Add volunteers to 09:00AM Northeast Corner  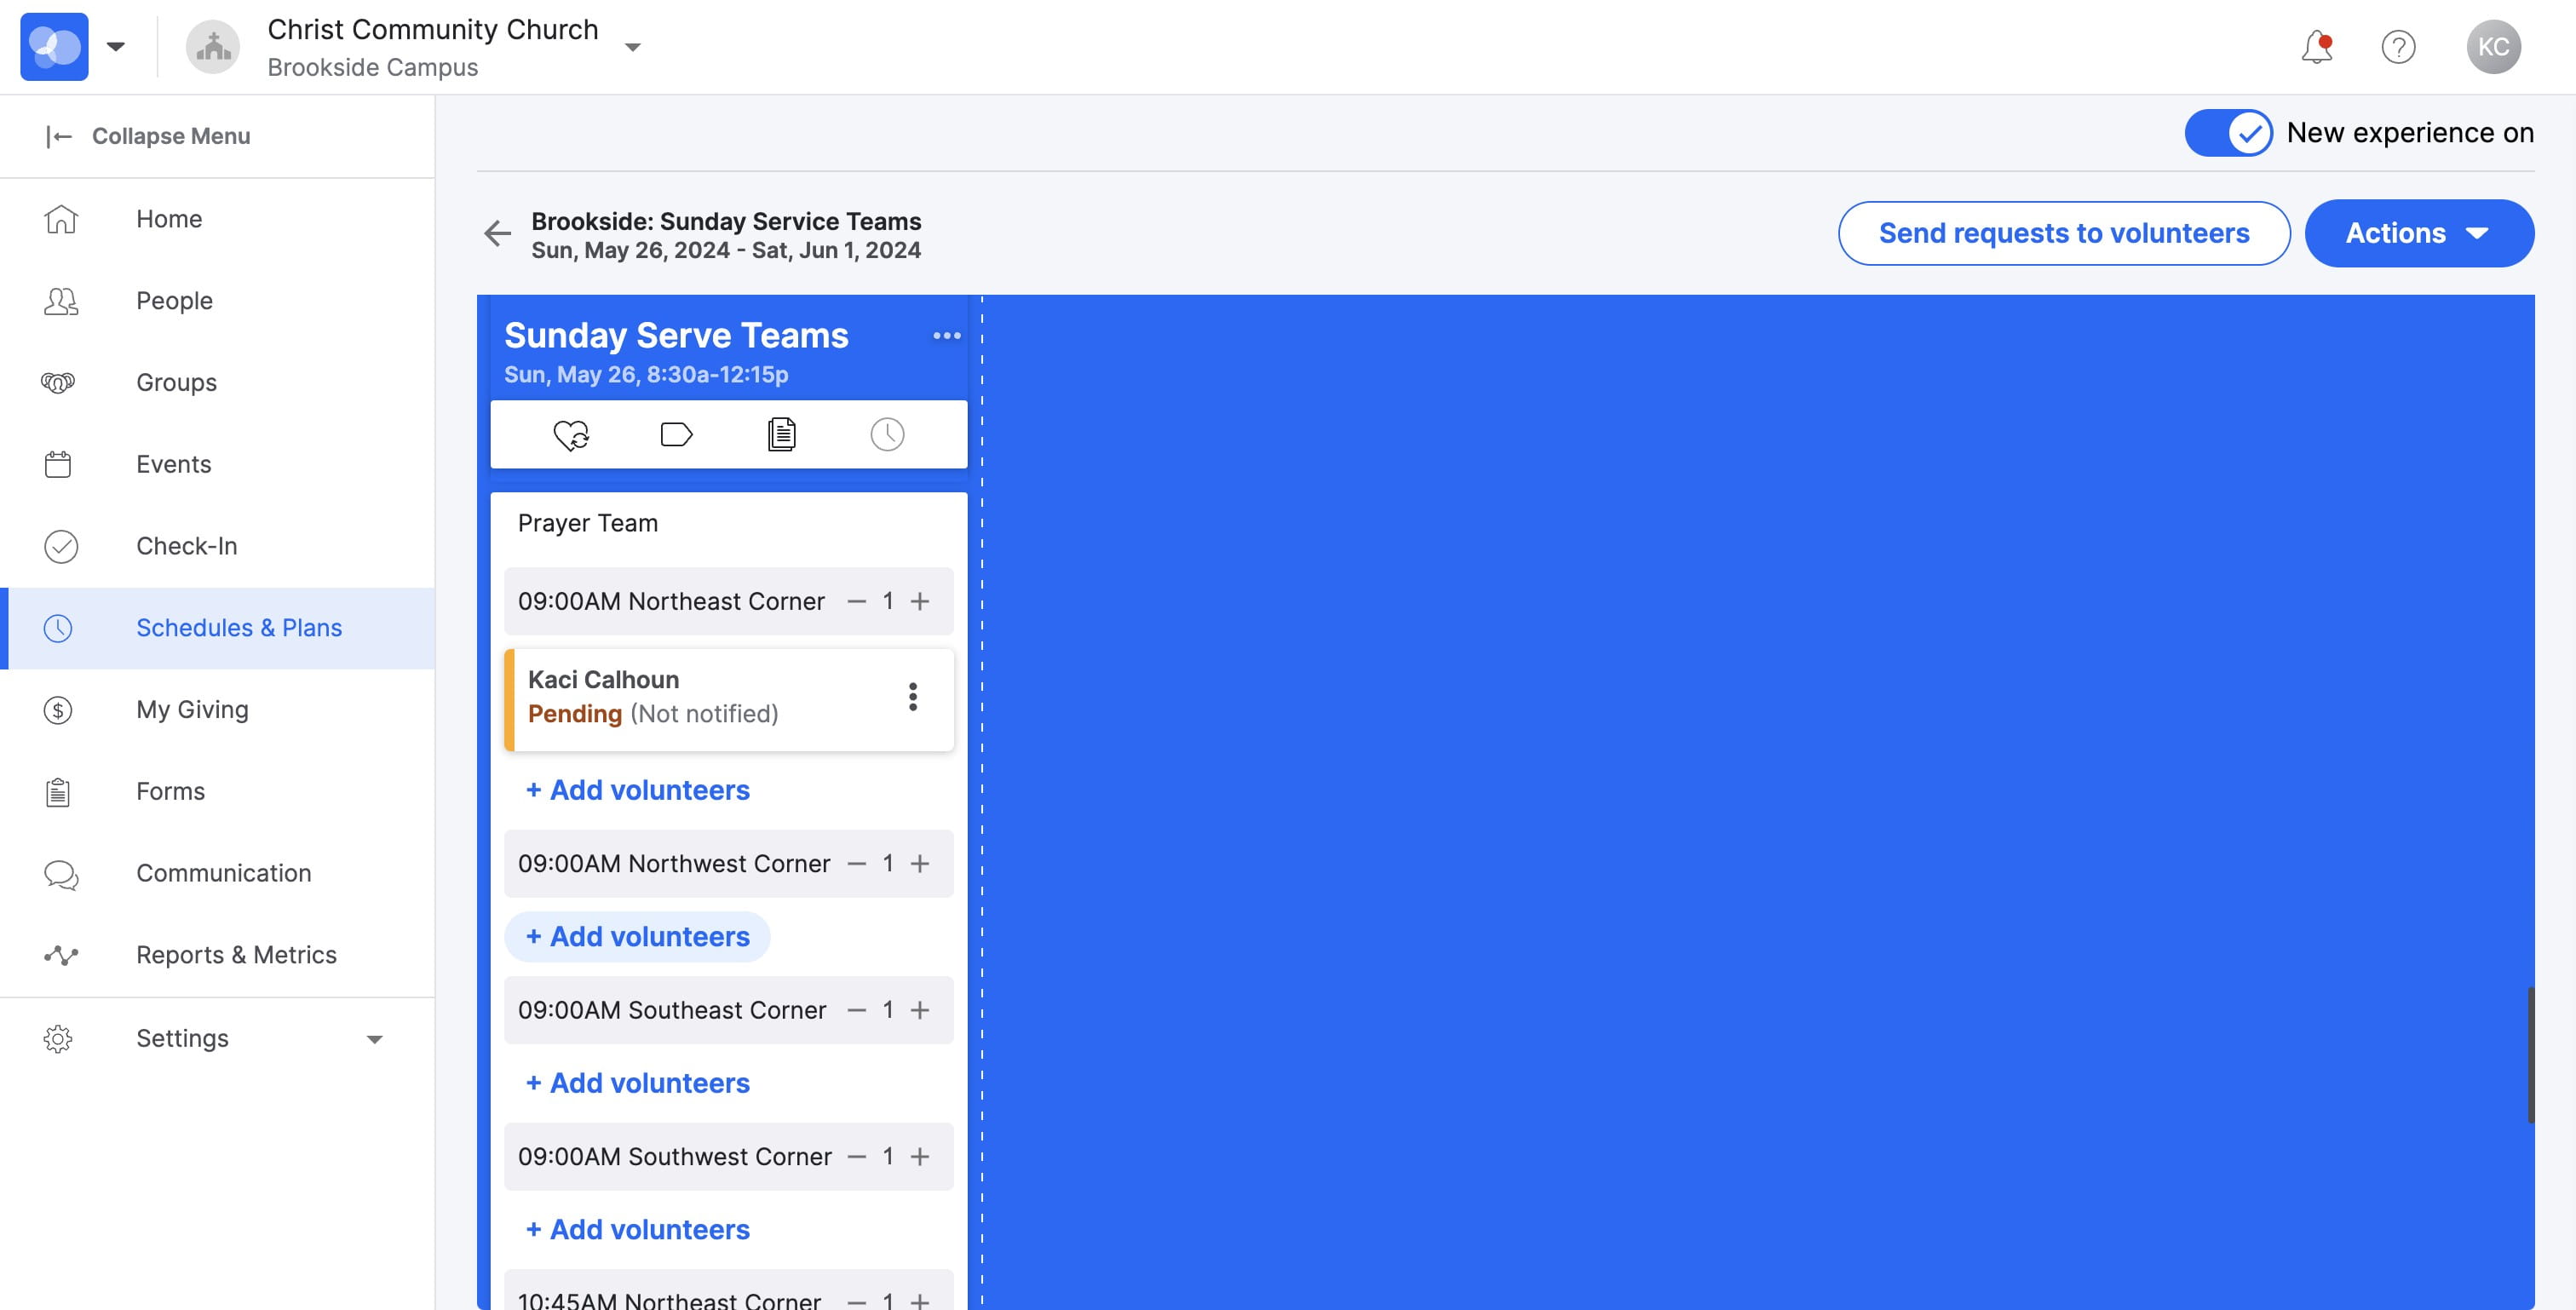pos(637,790)
